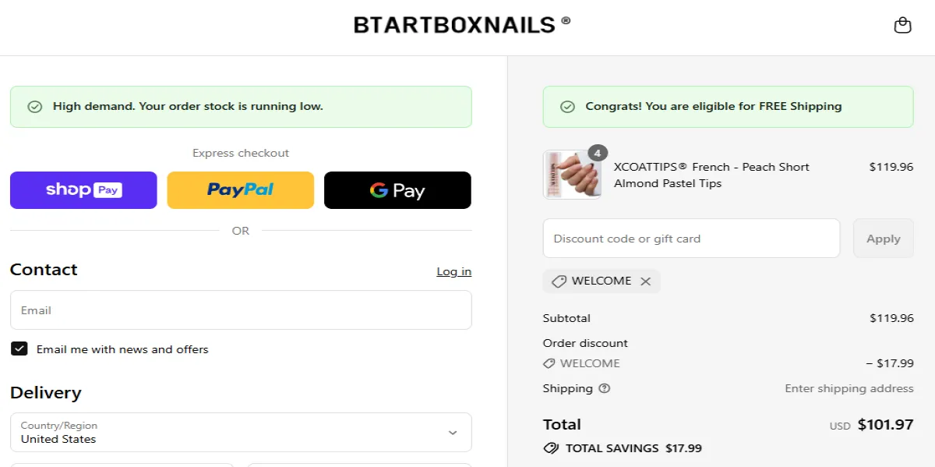The image size is (935, 467).
Task: Click the BTARTBOXNAILS logo
Action: pyautogui.click(x=462, y=24)
